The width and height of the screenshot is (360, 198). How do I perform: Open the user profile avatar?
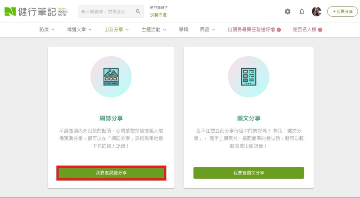[x=316, y=12]
